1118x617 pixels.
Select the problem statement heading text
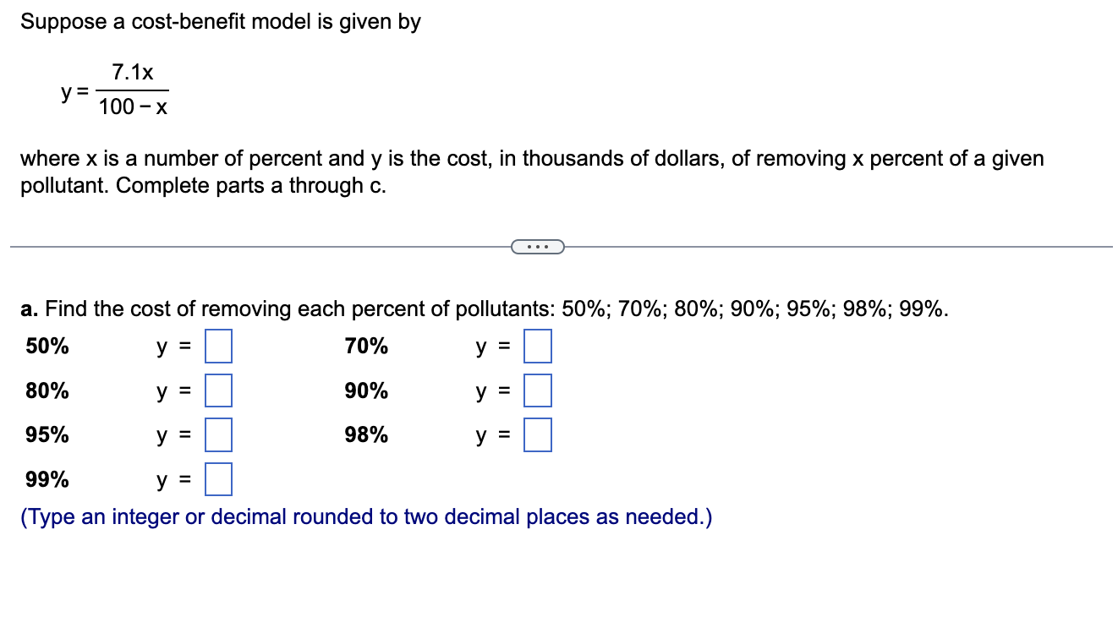(220, 21)
